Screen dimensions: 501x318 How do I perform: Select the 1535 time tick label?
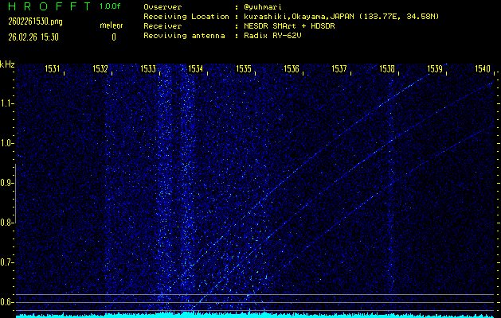[244, 69]
